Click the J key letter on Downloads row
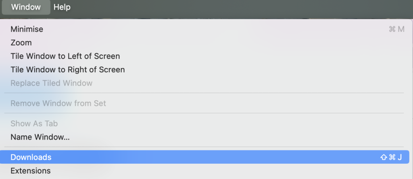This screenshot has width=413, height=179. (400, 157)
